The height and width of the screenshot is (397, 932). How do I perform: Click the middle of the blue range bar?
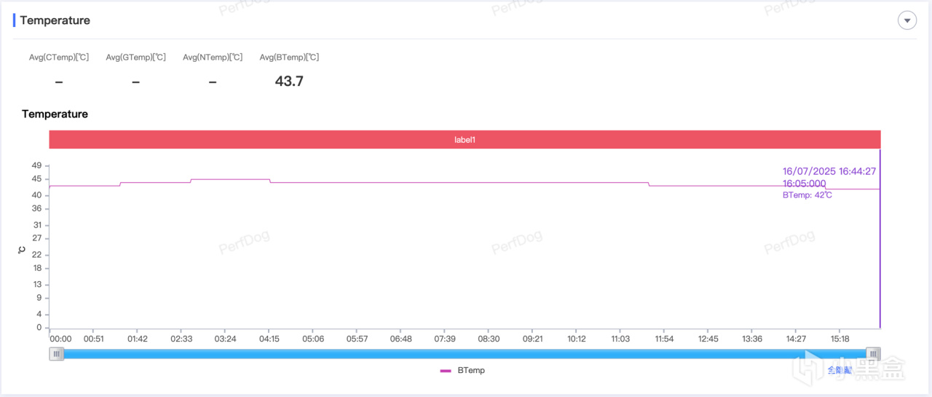[x=465, y=354]
